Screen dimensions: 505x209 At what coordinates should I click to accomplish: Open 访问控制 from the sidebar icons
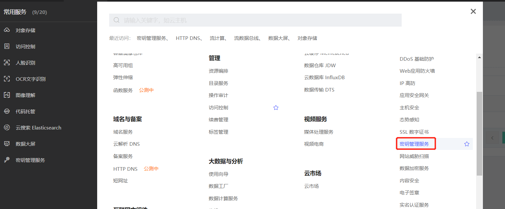coord(24,46)
